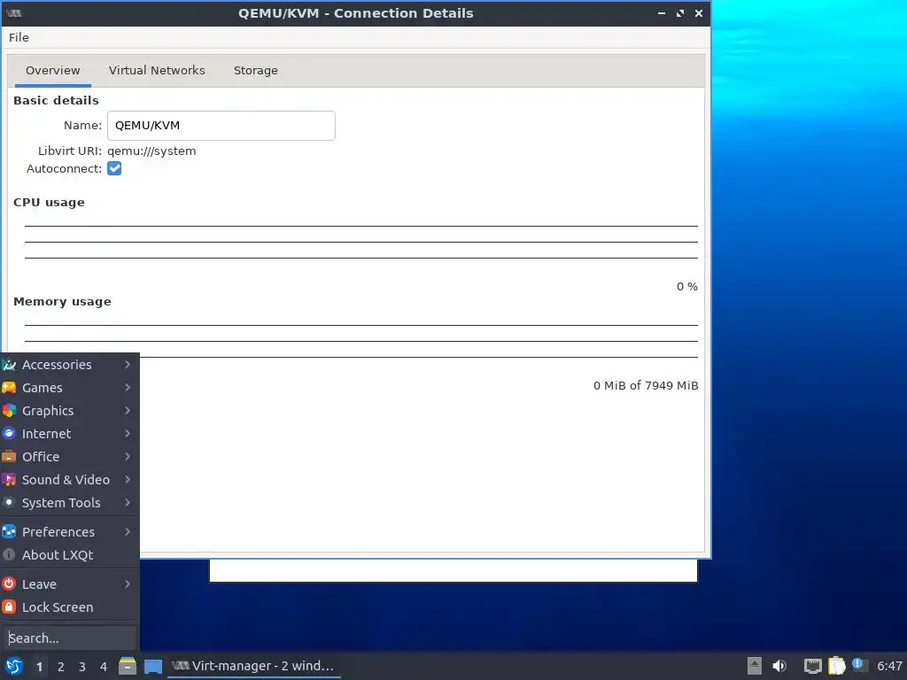This screenshot has height=680, width=907.
Task: Switch to desktop 2
Action: [61, 667]
